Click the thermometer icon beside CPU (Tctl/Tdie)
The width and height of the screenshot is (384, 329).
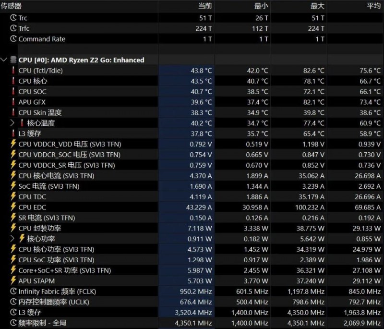13,71
